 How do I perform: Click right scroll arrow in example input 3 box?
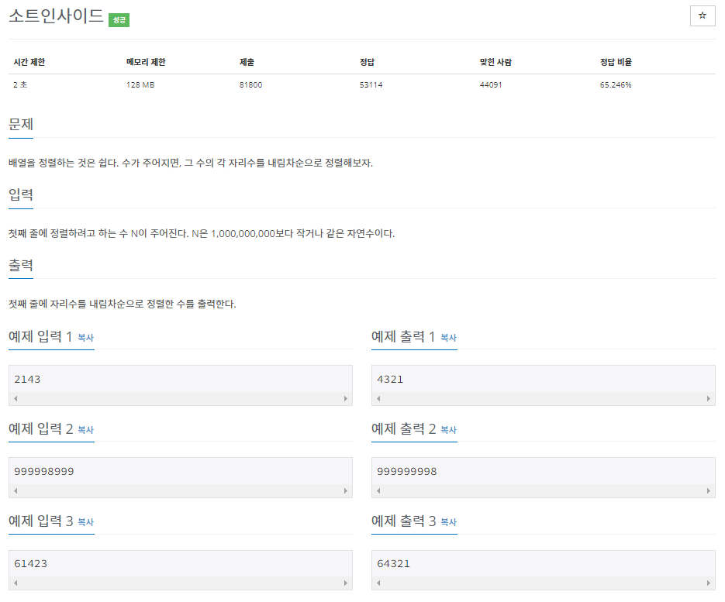pos(345,583)
